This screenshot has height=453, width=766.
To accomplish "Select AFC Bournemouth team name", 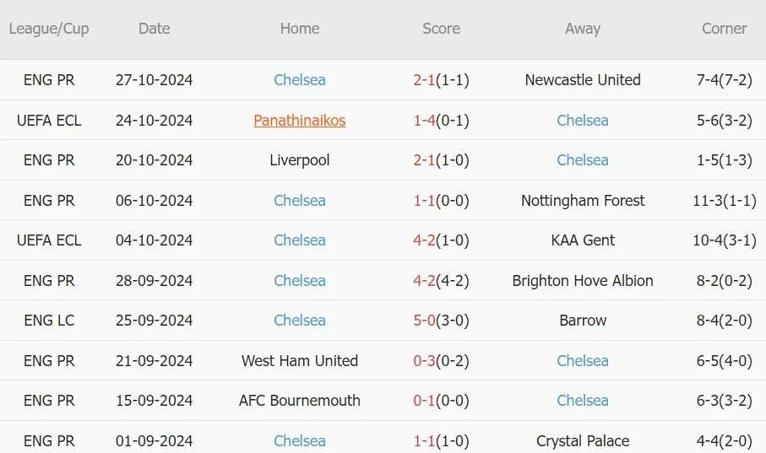I will 300,401.
